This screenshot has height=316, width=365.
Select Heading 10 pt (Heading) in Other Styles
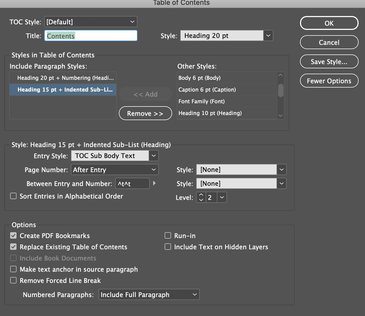[x=227, y=113]
